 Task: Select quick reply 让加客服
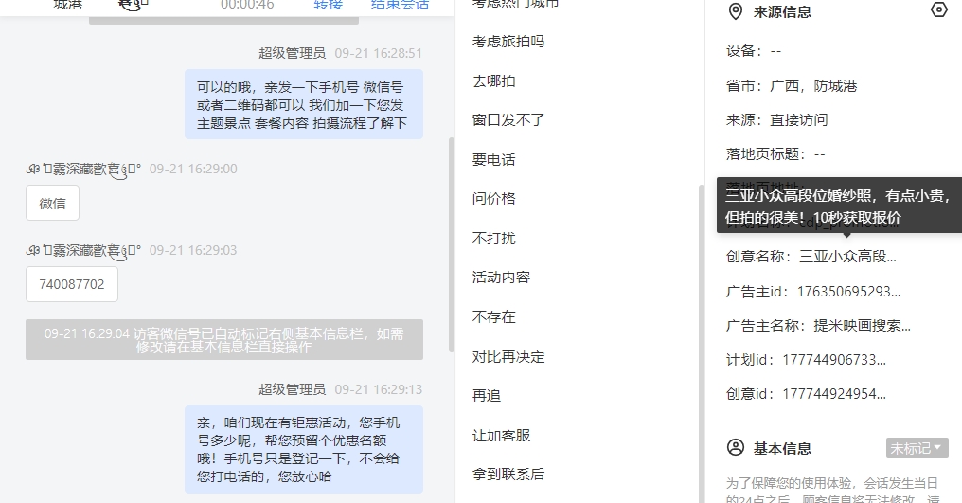tap(501, 436)
